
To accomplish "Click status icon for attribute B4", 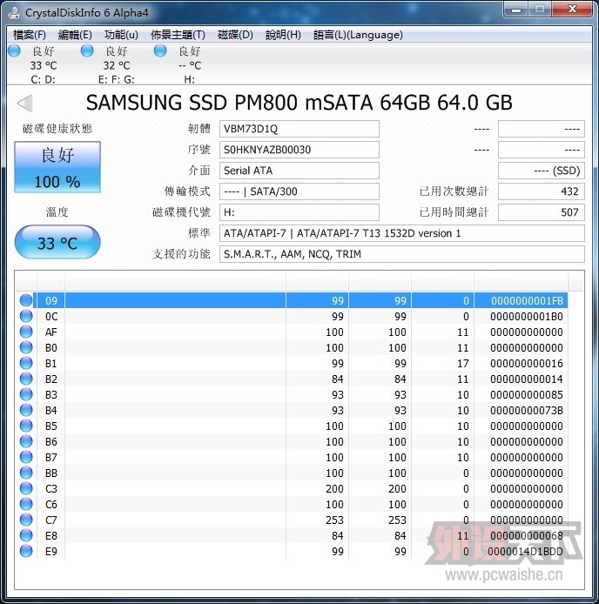I will pyautogui.click(x=26, y=410).
